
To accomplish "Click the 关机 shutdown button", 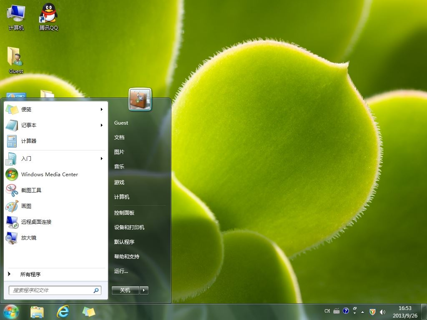I will tap(126, 290).
